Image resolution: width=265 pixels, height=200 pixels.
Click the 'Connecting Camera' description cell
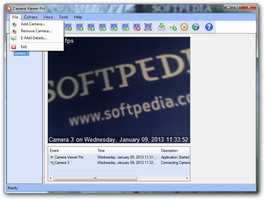175,163
